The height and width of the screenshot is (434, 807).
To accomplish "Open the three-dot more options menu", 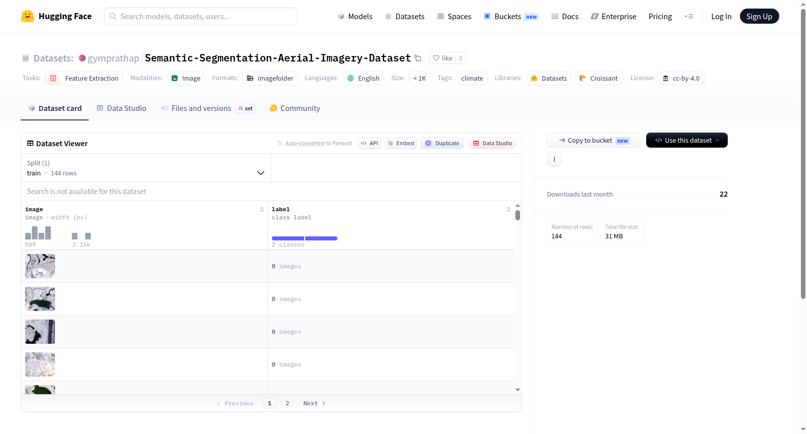I will tap(554, 159).
